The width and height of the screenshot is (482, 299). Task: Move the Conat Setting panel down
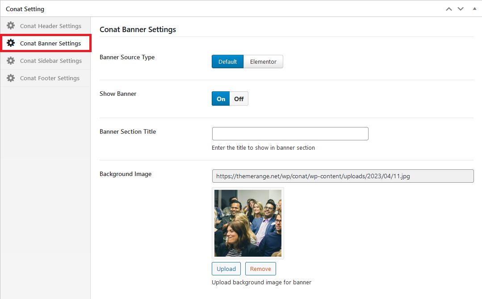click(461, 9)
